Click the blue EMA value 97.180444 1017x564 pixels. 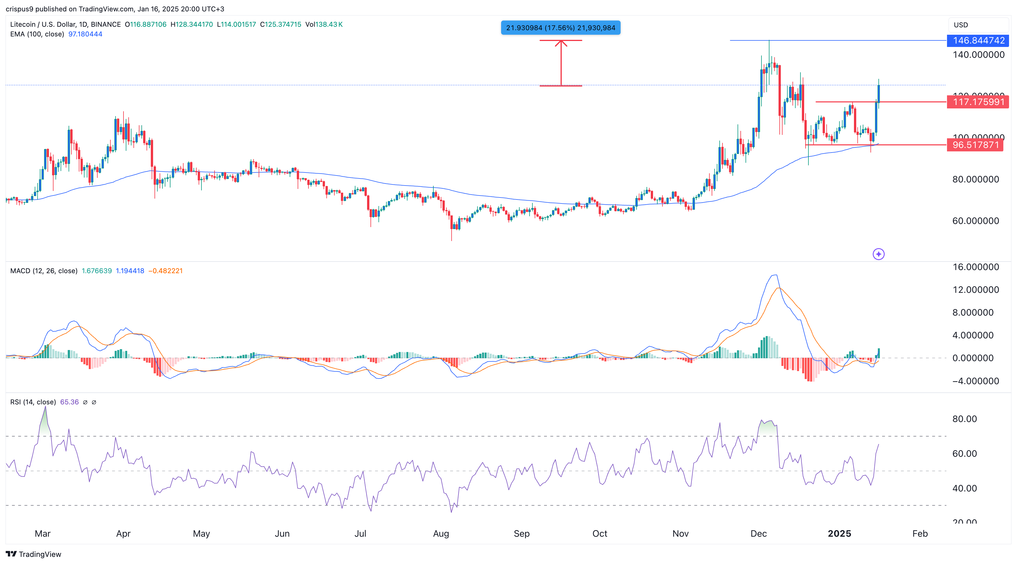click(85, 34)
